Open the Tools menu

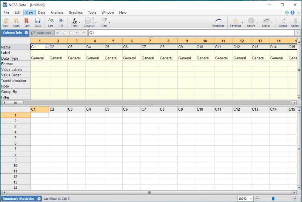92,12
